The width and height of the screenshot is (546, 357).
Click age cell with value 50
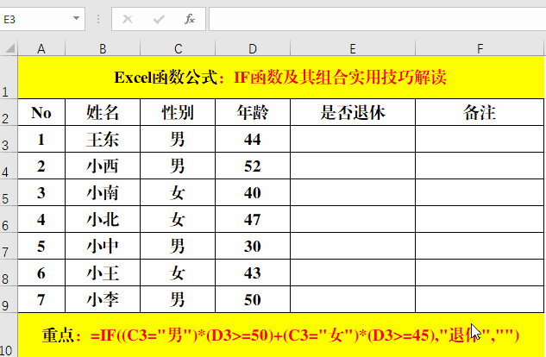[253, 299]
